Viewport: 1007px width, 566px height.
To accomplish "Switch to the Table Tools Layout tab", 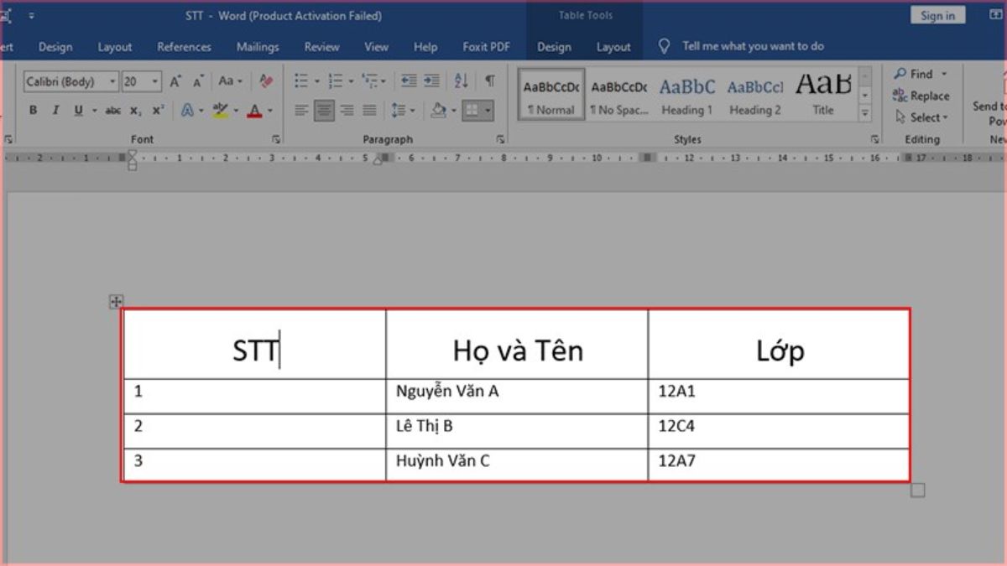I will click(613, 47).
